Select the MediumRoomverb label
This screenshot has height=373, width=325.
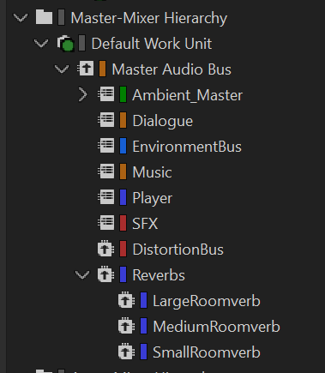click(x=216, y=327)
